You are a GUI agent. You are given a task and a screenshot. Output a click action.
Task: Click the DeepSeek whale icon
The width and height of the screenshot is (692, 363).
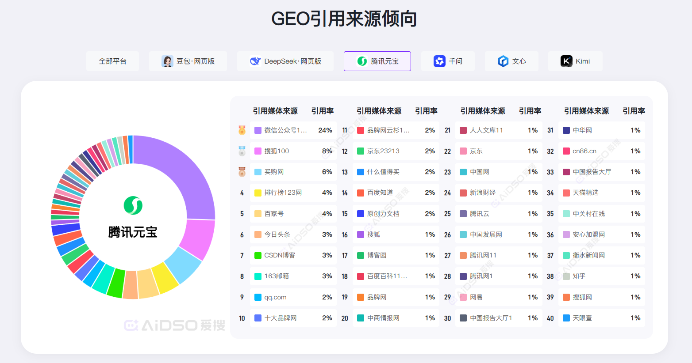[x=255, y=61]
